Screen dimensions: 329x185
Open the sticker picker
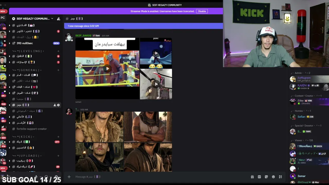pyautogui.click(x=266, y=177)
